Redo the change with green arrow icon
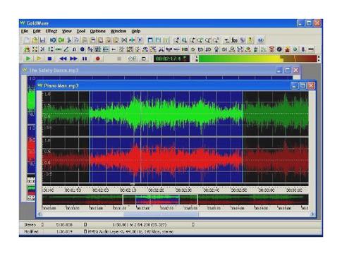 tap(61, 40)
